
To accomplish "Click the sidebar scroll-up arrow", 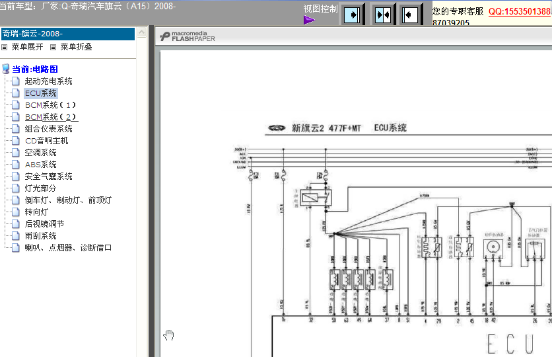I will [x=141, y=33].
